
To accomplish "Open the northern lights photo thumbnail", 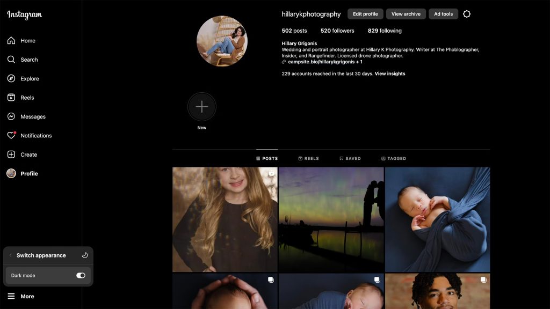I will 331,218.
